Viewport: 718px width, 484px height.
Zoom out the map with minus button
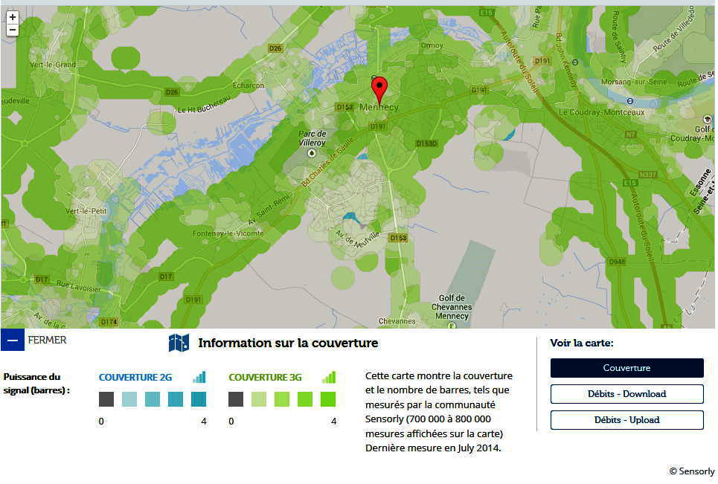tap(13, 30)
